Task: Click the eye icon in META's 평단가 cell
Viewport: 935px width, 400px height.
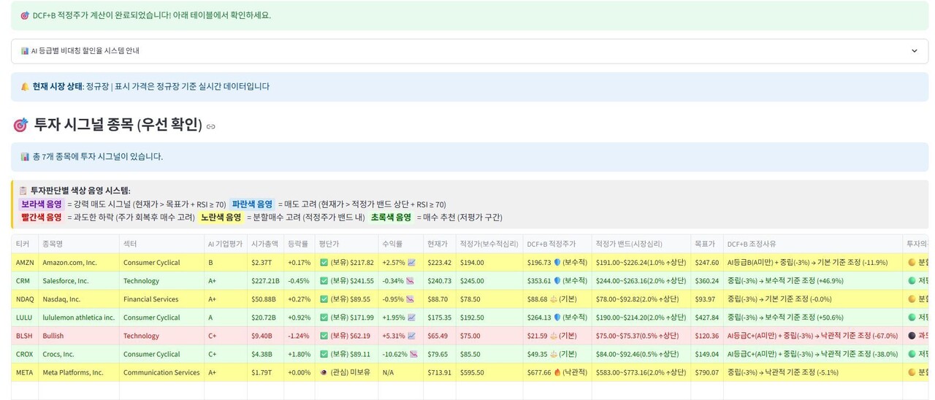Action: pyautogui.click(x=324, y=372)
